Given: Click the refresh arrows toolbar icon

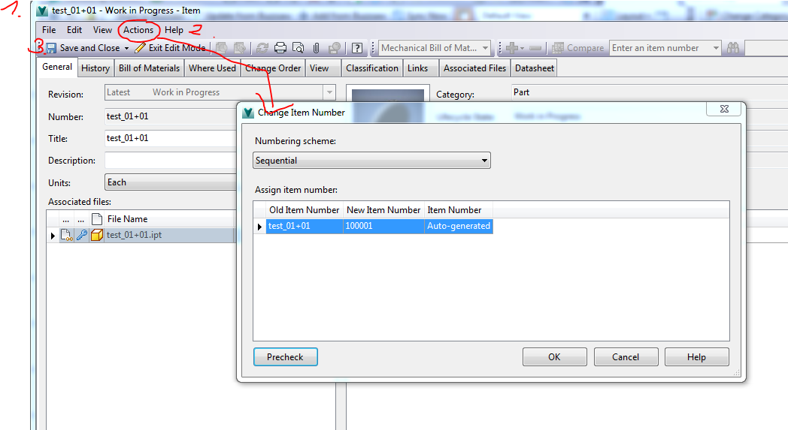Looking at the screenshot, I should coord(262,48).
